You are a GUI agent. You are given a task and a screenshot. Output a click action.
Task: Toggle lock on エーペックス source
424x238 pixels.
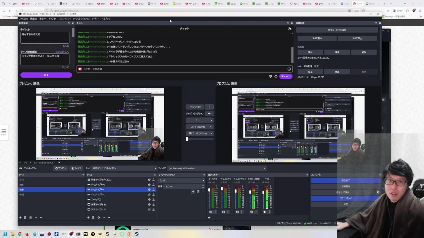coord(153,199)
